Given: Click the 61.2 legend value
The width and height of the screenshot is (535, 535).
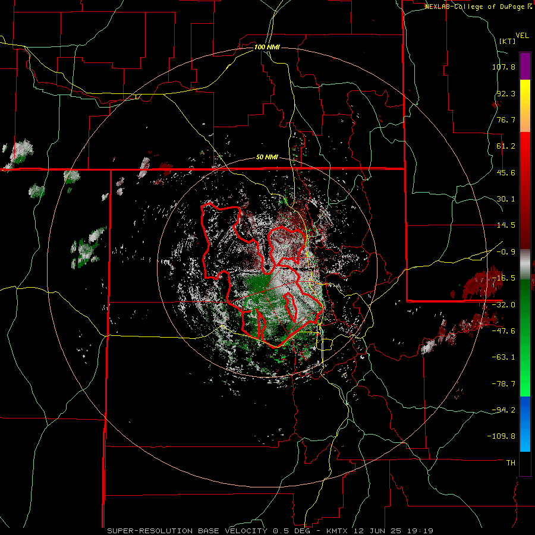Looking at the screenshot, I should [x=506, y=146].
